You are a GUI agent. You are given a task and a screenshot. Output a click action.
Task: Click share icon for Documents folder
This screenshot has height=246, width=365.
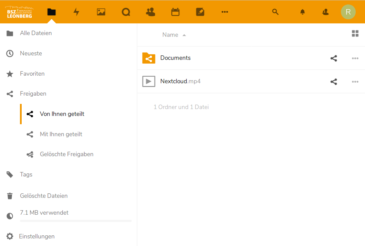point(333,58)
